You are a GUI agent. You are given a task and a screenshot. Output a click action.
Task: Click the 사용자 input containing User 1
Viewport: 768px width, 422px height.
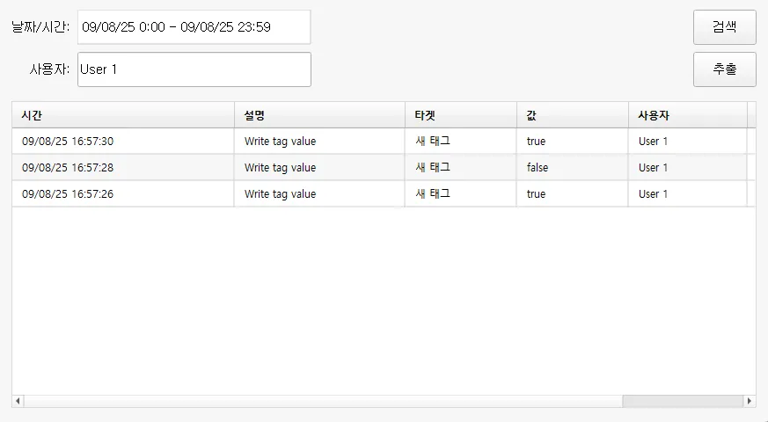coord(194,69)
